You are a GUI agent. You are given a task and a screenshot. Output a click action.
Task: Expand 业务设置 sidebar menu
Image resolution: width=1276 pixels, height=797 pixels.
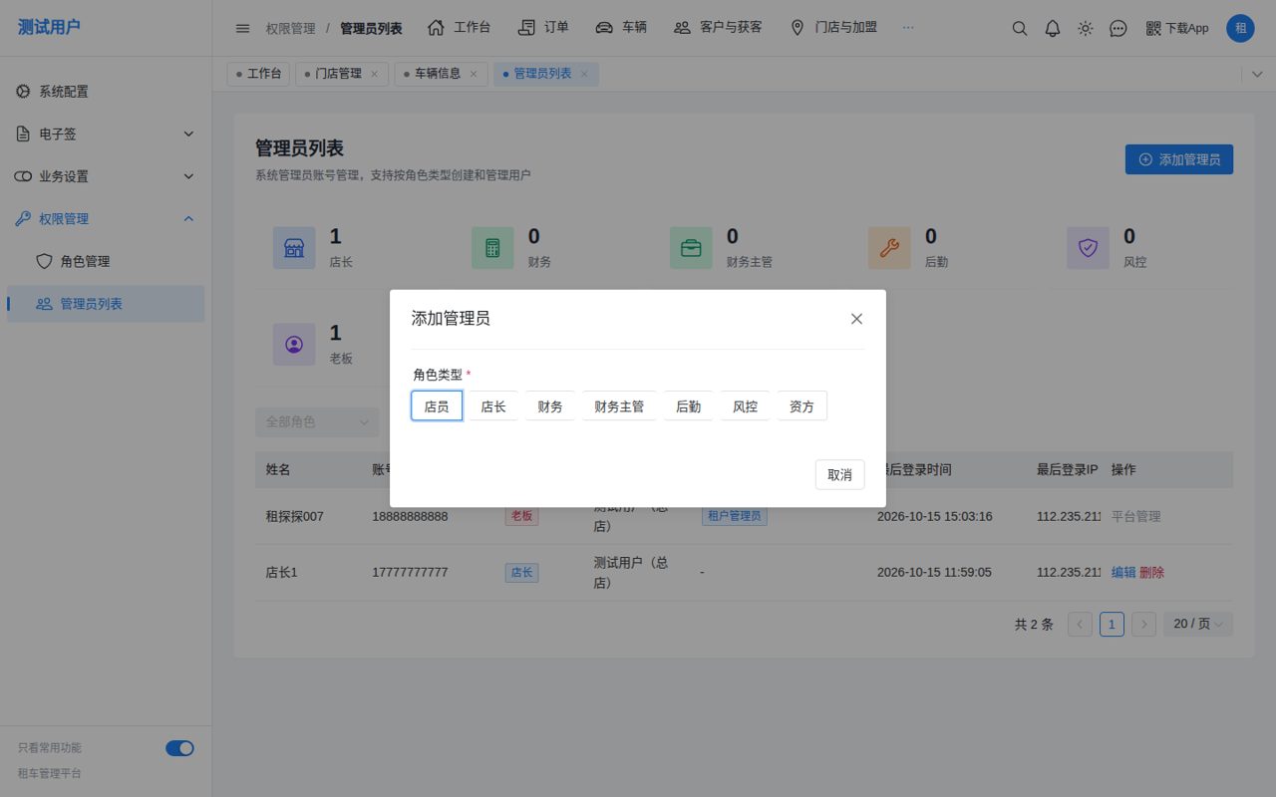tap(106, 176)
